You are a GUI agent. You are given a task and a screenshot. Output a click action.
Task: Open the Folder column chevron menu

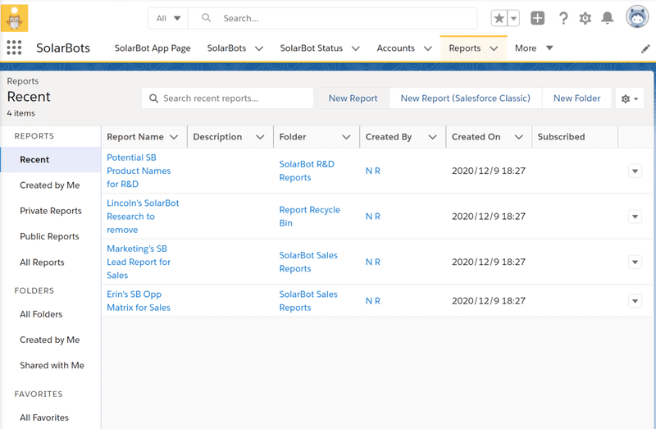pos(346,137)
